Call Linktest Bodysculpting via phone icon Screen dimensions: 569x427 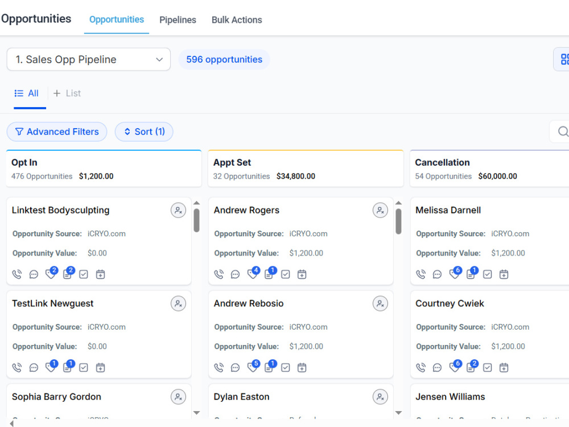pos(17,274)
